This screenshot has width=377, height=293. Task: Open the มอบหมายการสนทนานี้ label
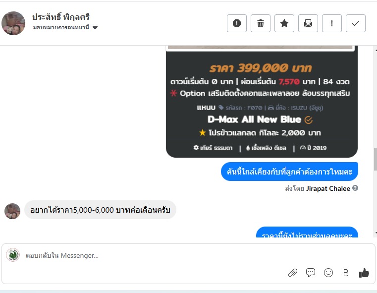(x=61, y=27)
